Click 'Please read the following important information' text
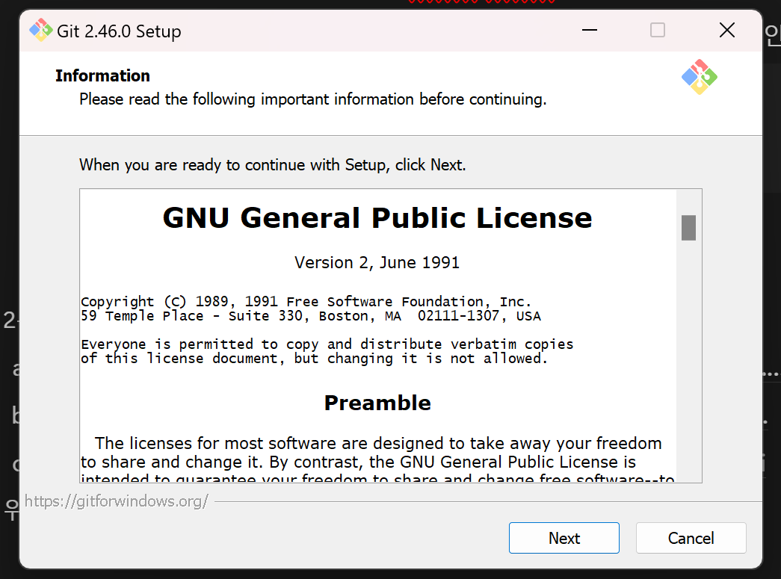The height and width of the screenshot is (579, 781). point(313,99)
